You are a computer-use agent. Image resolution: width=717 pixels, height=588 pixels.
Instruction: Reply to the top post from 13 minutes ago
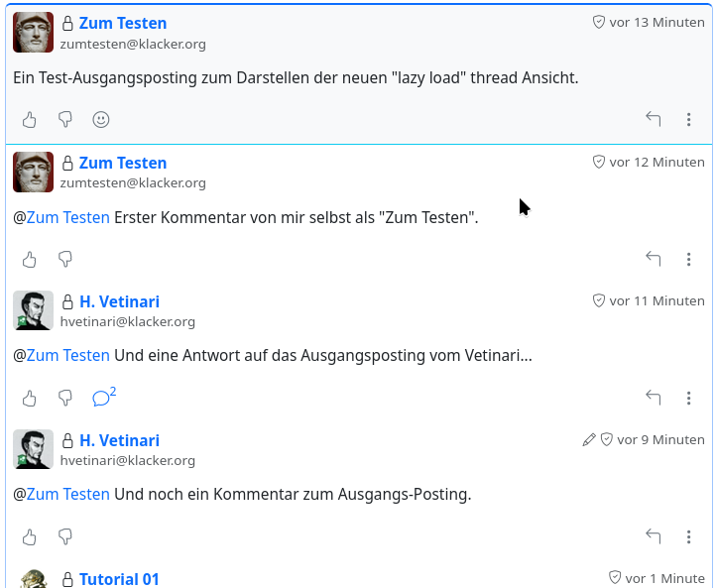pyautogui.click(x=653, y=120)
